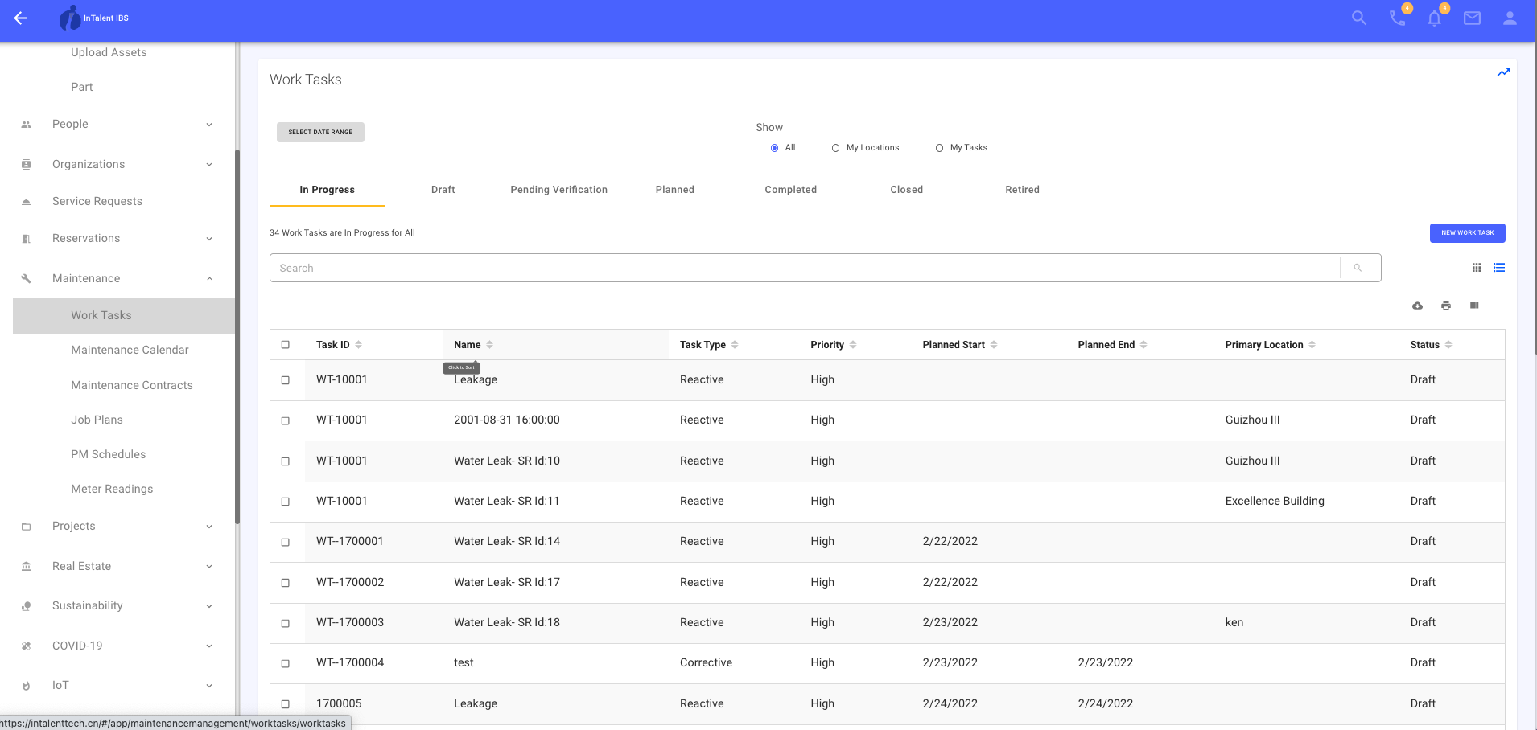Sort by Name arrows icon

pos(489,345)
